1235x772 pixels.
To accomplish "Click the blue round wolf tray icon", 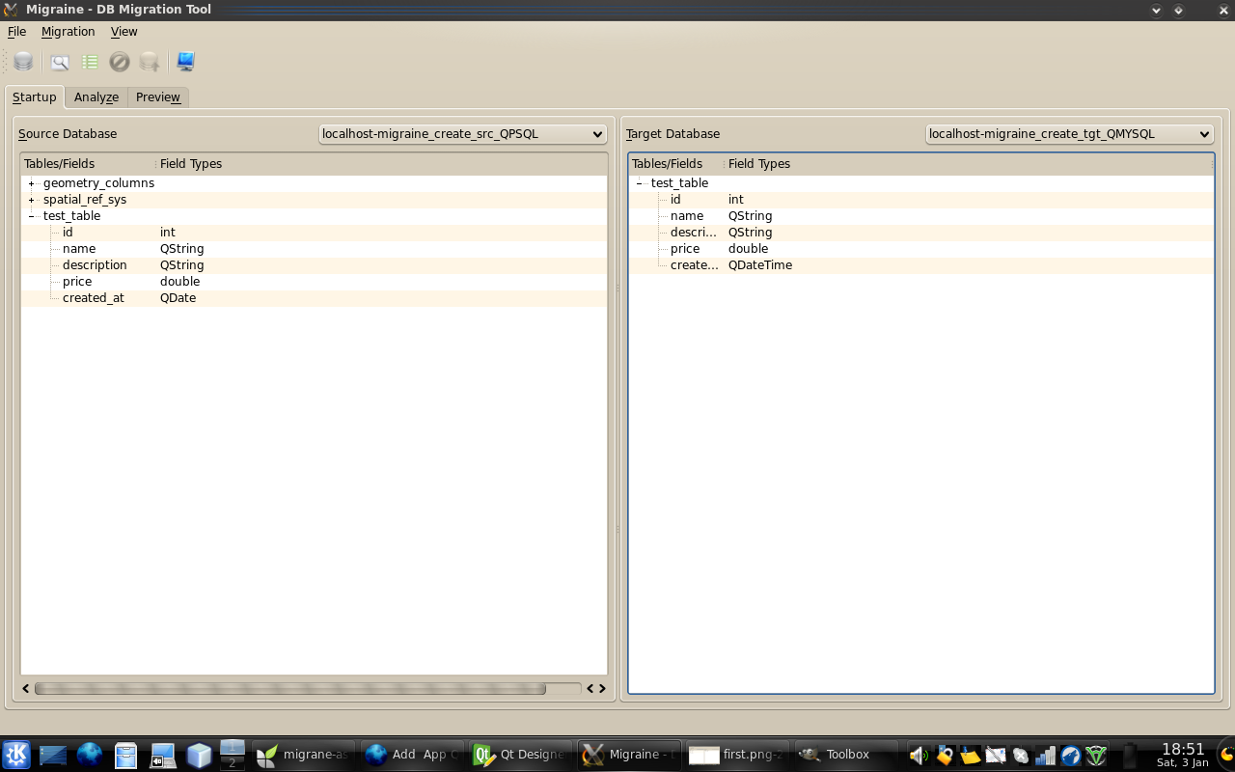I will click(x=1071, y=756).
